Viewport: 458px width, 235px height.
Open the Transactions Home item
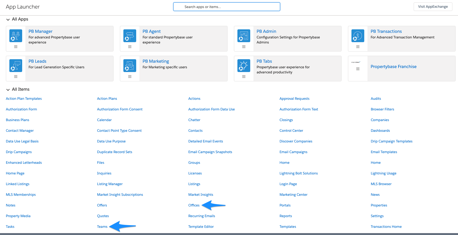point(386,226)
